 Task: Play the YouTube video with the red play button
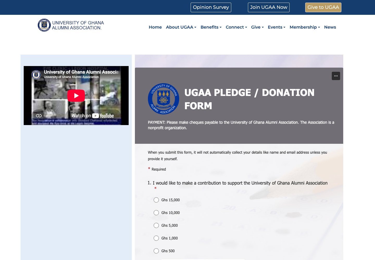point(76,96)
